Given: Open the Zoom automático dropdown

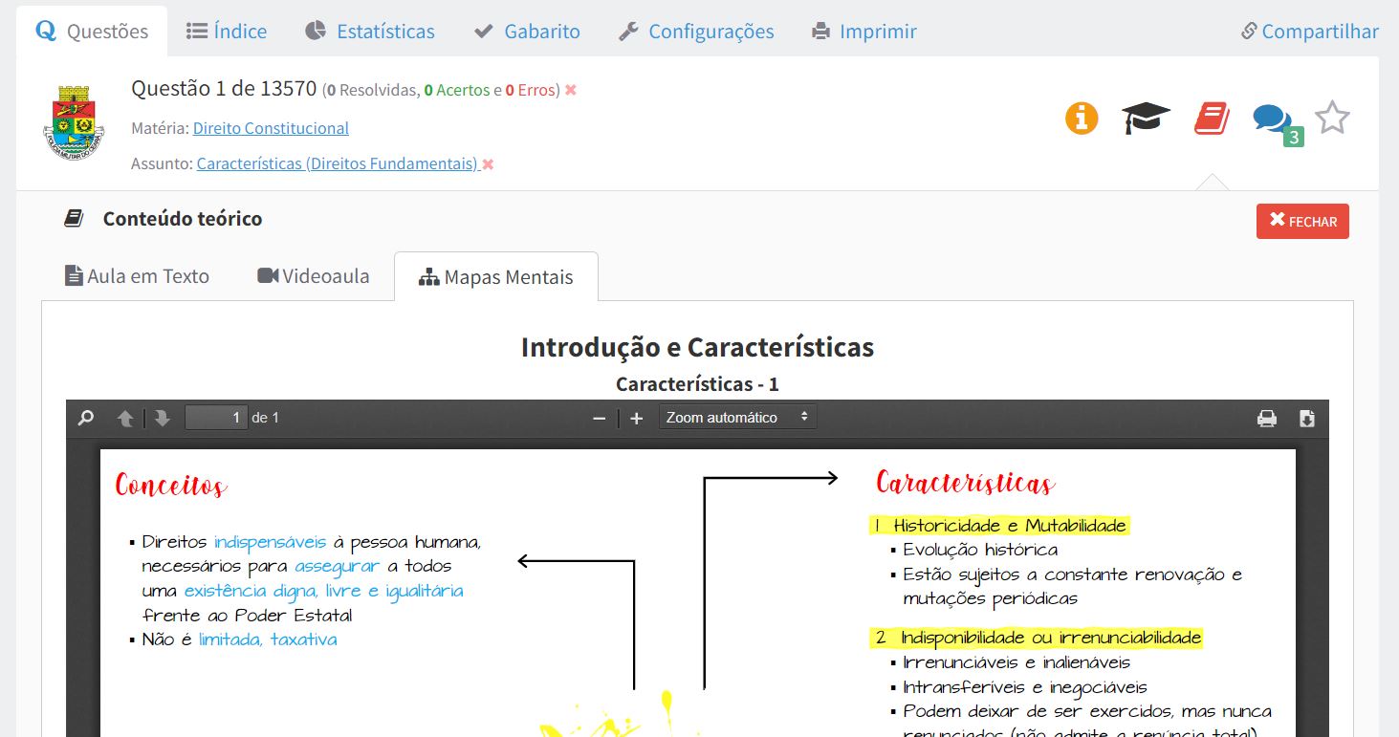Looking at the screenshot, I should [x=737, y=418].
